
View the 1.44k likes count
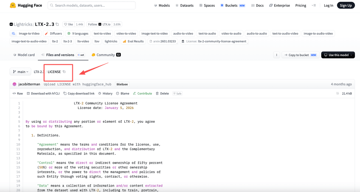coord(80,24)
